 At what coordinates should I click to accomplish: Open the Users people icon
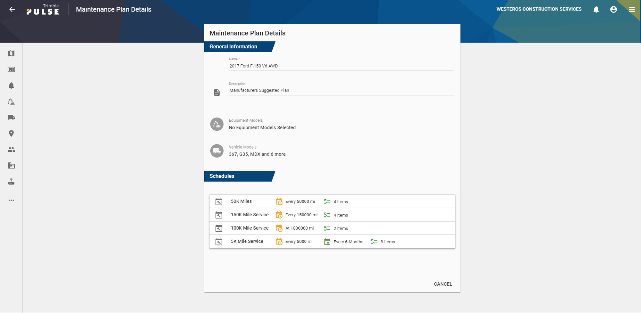point(11,149)
